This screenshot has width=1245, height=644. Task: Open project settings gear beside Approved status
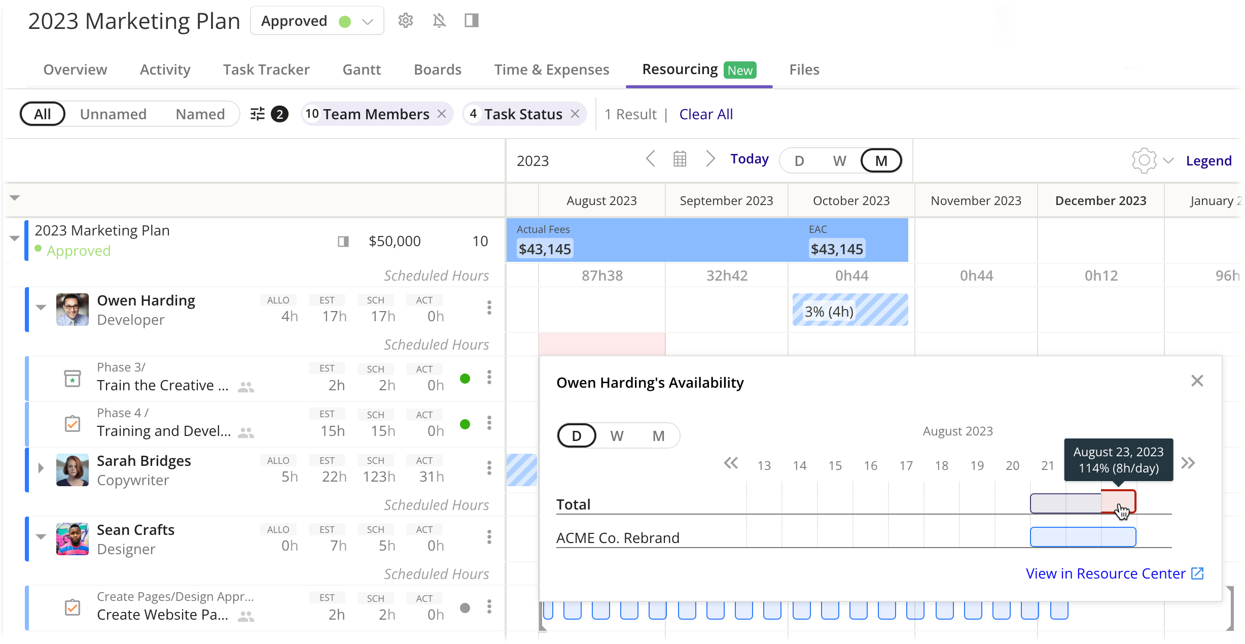[405, 21]
